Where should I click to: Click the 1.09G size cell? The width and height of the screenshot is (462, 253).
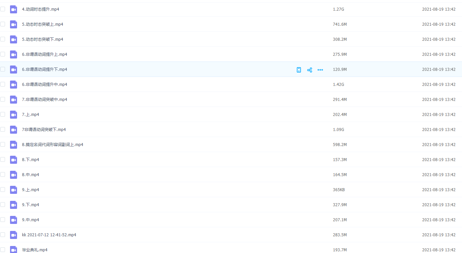click(338, 130)
